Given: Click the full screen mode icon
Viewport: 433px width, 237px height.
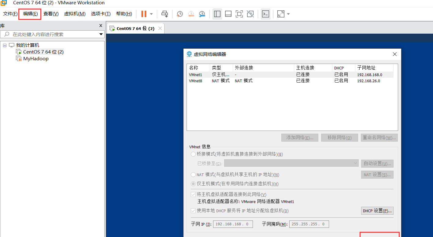Looking at the screenshot, I should tap(239, 14).
